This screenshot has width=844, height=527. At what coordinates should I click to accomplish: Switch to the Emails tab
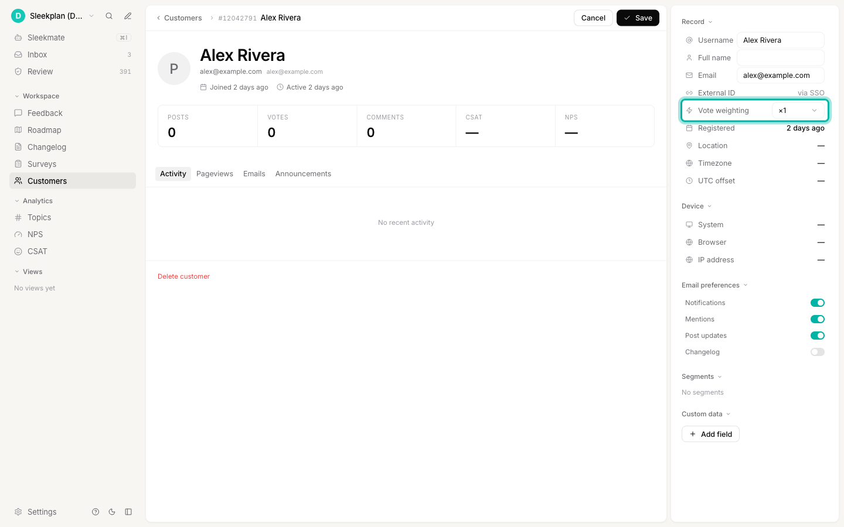pyautogui.click(x=254, y=174)
